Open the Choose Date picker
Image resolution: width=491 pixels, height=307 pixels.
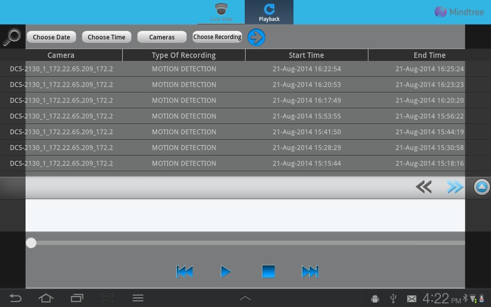(x=51, y=37)
